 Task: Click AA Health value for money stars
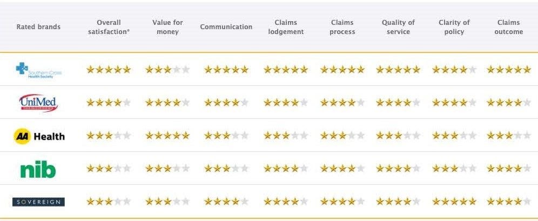[x=167, y=136]
